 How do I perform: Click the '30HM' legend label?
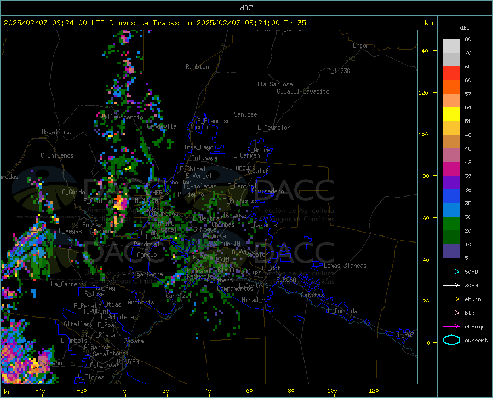tap(471, 286)
